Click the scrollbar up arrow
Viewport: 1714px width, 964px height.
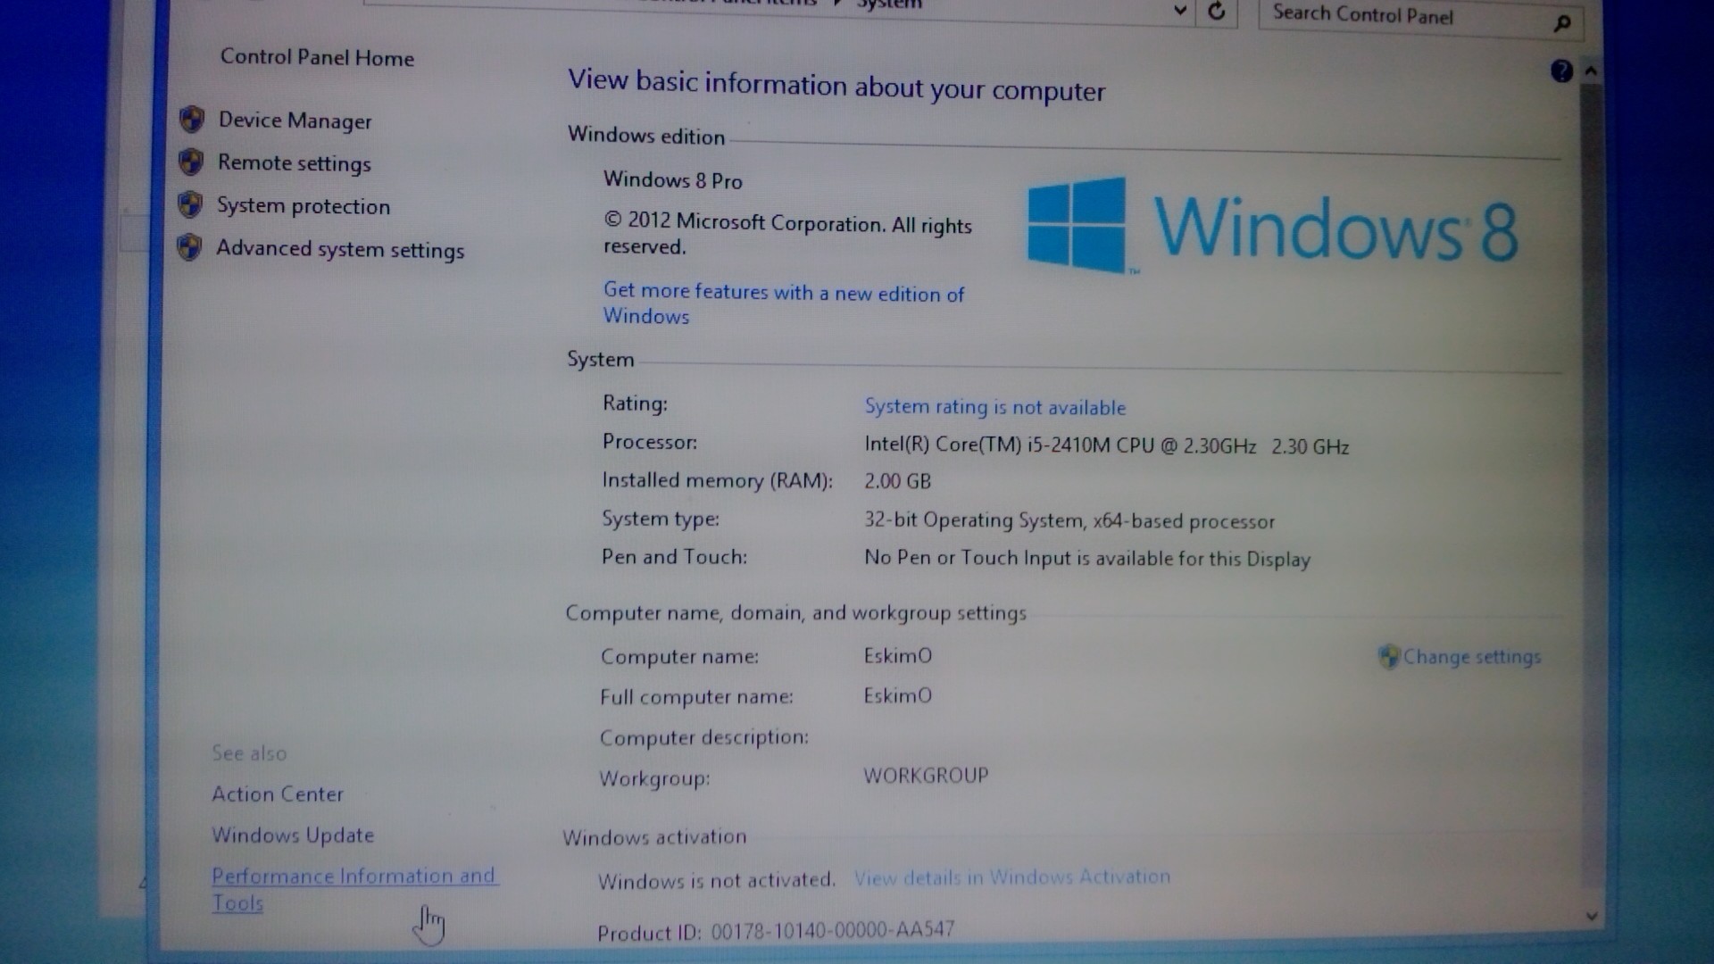coord(1591,71)
